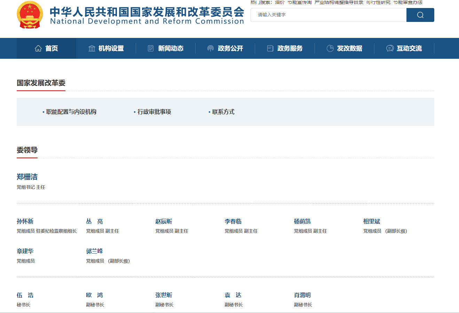
Task: Click the chat bubble icon beside 互动交流
Action: [390, 48]
